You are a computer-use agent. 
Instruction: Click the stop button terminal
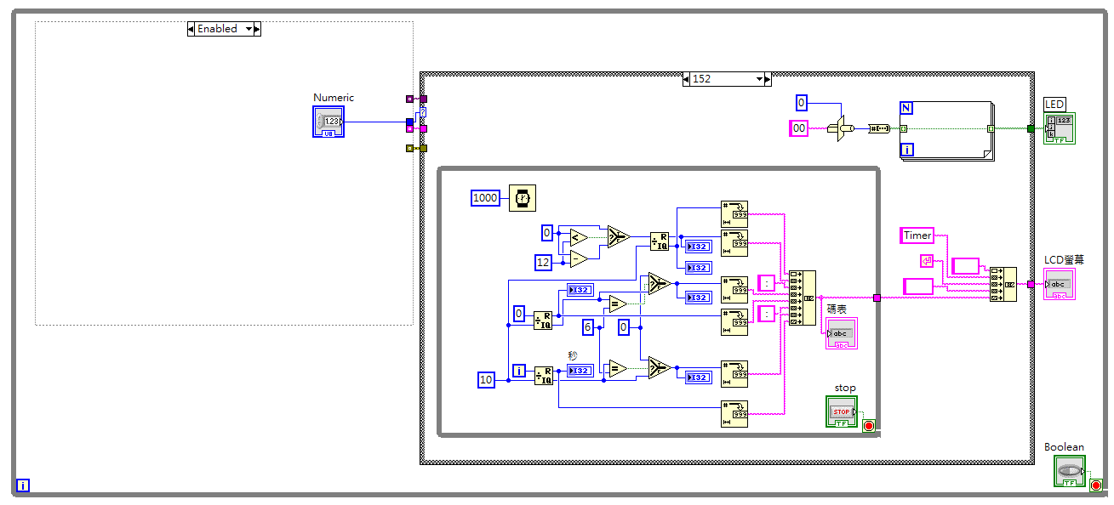[x=842, y=411]
